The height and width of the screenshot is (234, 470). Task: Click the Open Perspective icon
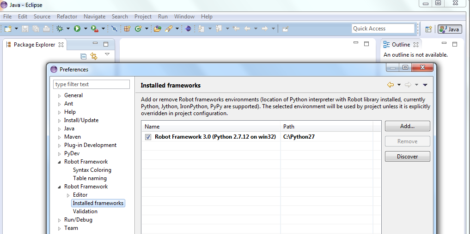[x=428, y=29]
